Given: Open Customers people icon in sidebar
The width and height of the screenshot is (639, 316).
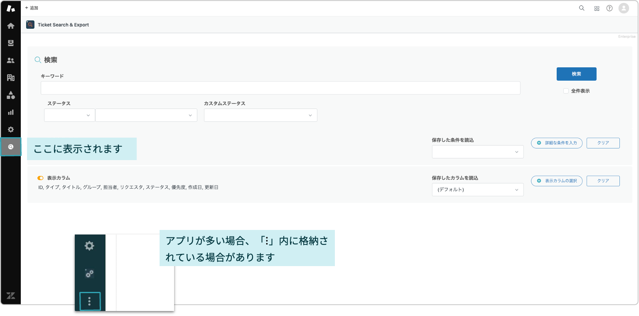Looking at the screenshot, I should (x=11, y=60).
